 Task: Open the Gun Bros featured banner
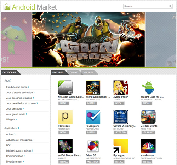pos(88,39)
